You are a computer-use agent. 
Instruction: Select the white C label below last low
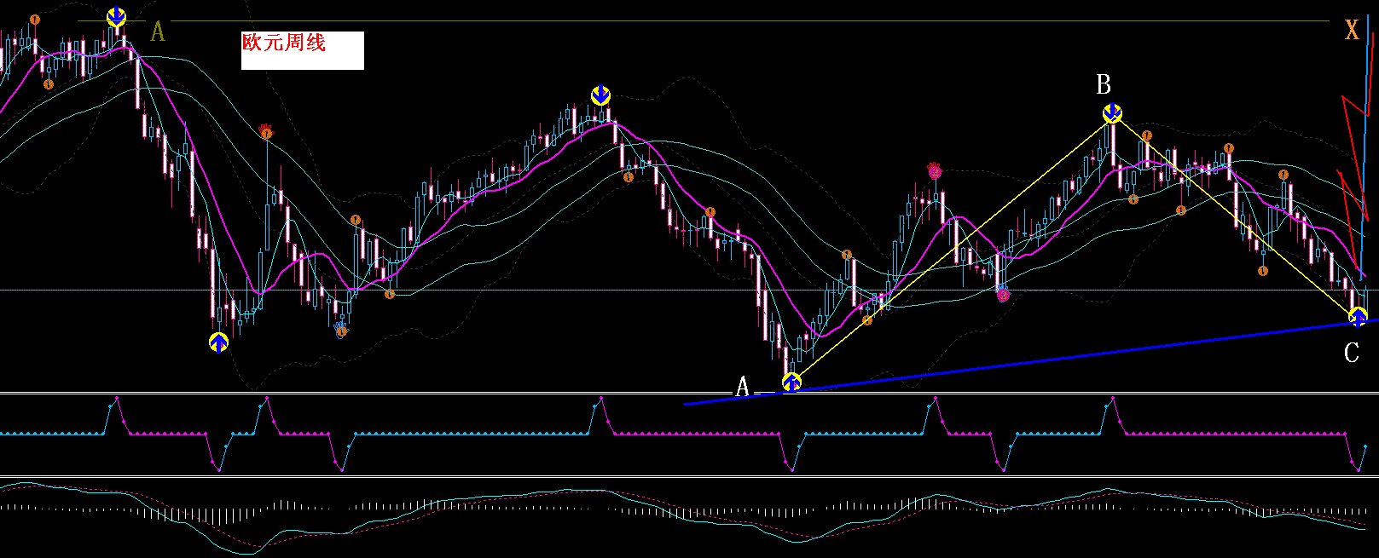click(x=1352, y=353)
